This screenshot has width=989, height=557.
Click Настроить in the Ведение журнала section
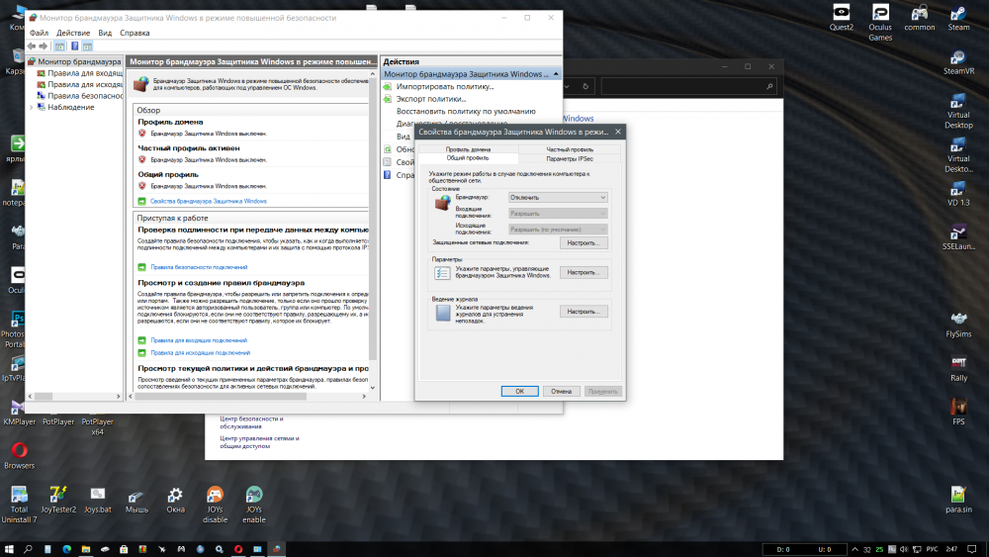(x=584, y=312)
